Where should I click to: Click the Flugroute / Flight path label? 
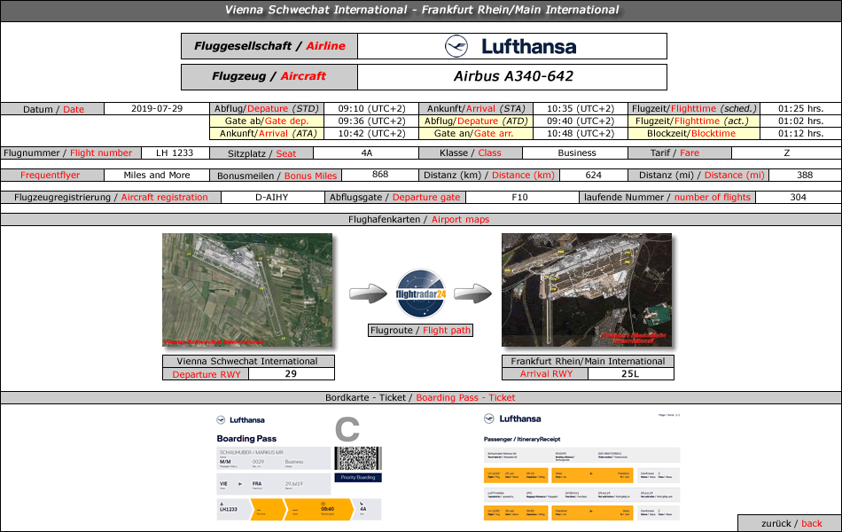coord(421,331)
